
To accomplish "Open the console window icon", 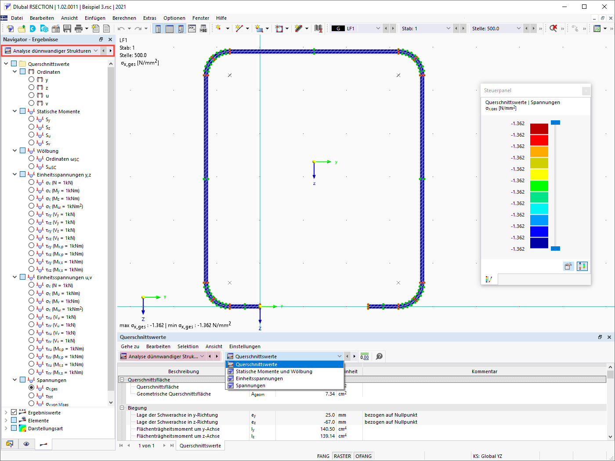I will point(192,29).
